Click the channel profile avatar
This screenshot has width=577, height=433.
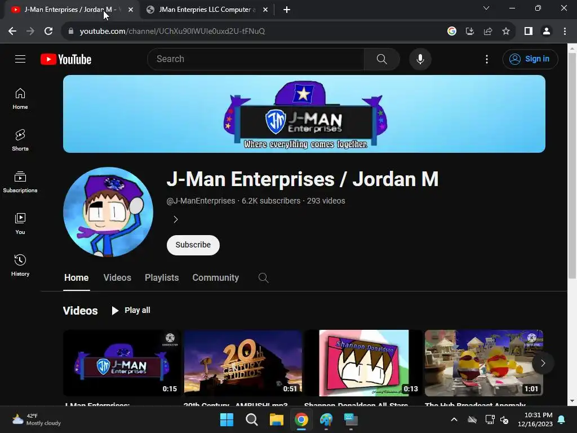coord(108,212)
